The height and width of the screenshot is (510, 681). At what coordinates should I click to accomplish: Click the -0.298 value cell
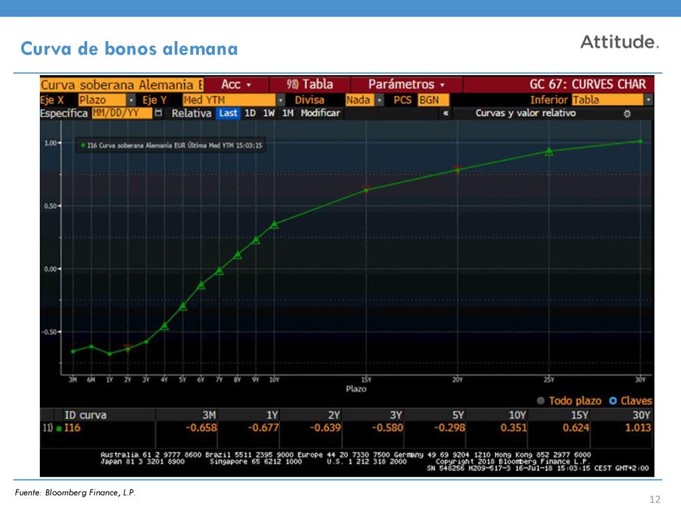tap(450, 428)
